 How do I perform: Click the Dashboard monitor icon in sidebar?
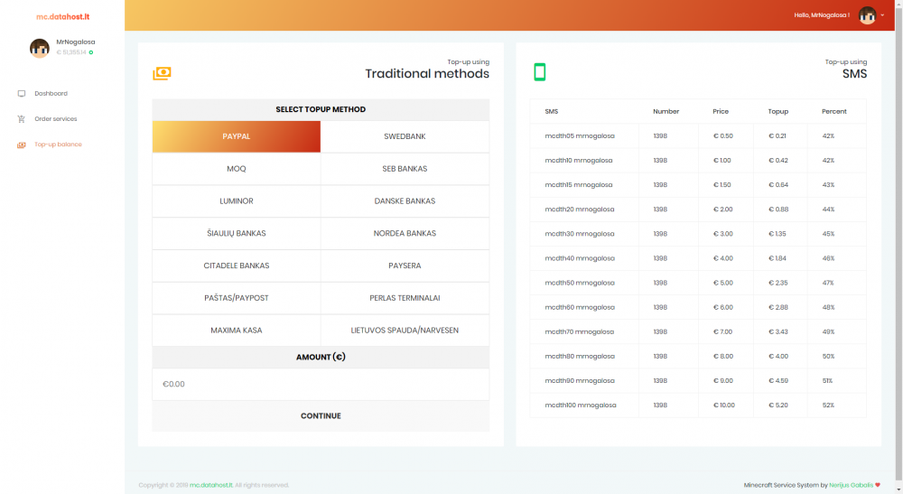pos(22,93)
